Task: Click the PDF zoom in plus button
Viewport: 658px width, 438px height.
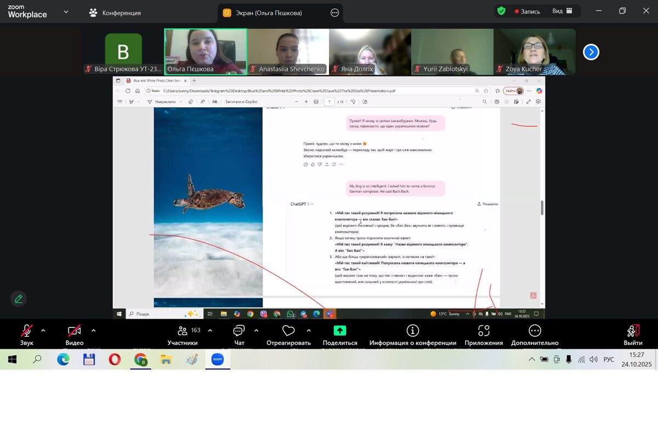Action: (306, 101)
